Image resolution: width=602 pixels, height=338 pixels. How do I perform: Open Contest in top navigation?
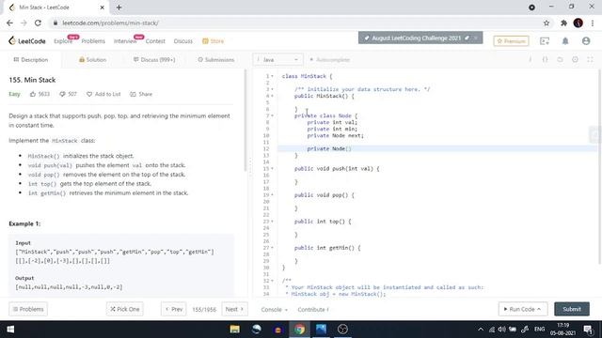pos(155,41)
